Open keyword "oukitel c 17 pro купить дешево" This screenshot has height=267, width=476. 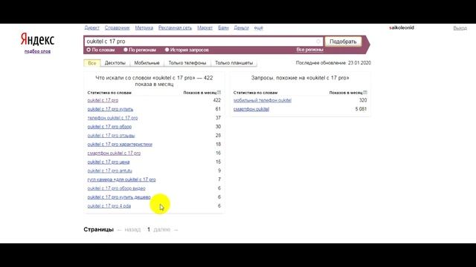(x=119, y=197)
